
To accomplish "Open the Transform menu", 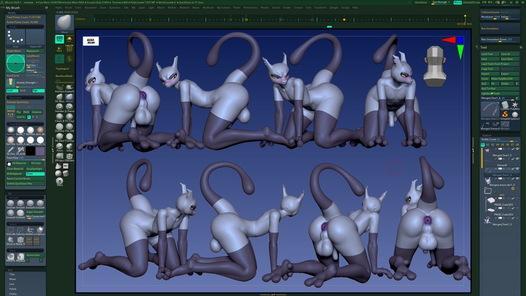I will (x=320, y=7).
